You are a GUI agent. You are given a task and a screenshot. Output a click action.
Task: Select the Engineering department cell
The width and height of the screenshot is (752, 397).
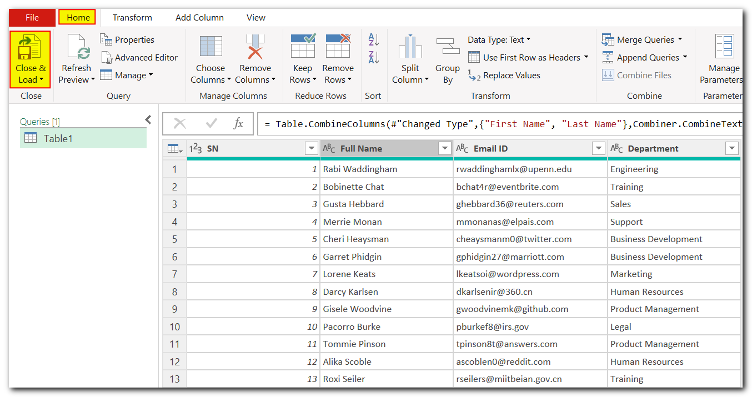point(674,169)
